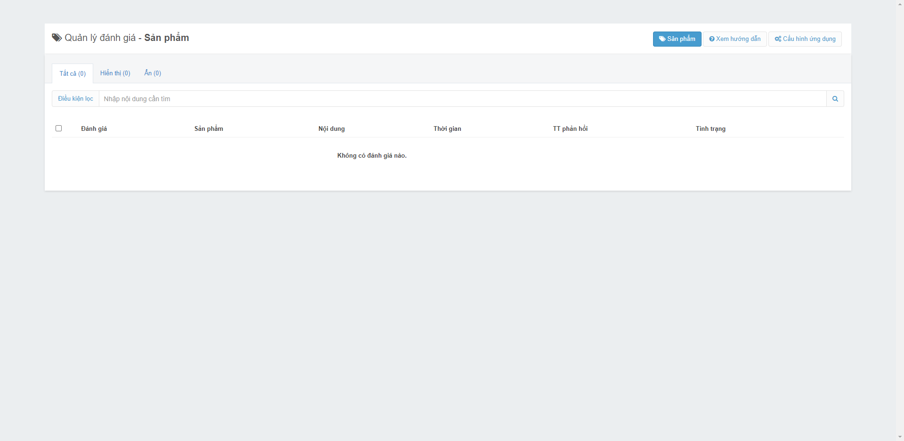This screenshot has width=904, height=441.
Task: Switch to the Hiển thị (0) tab
Action: pos(115,73)
